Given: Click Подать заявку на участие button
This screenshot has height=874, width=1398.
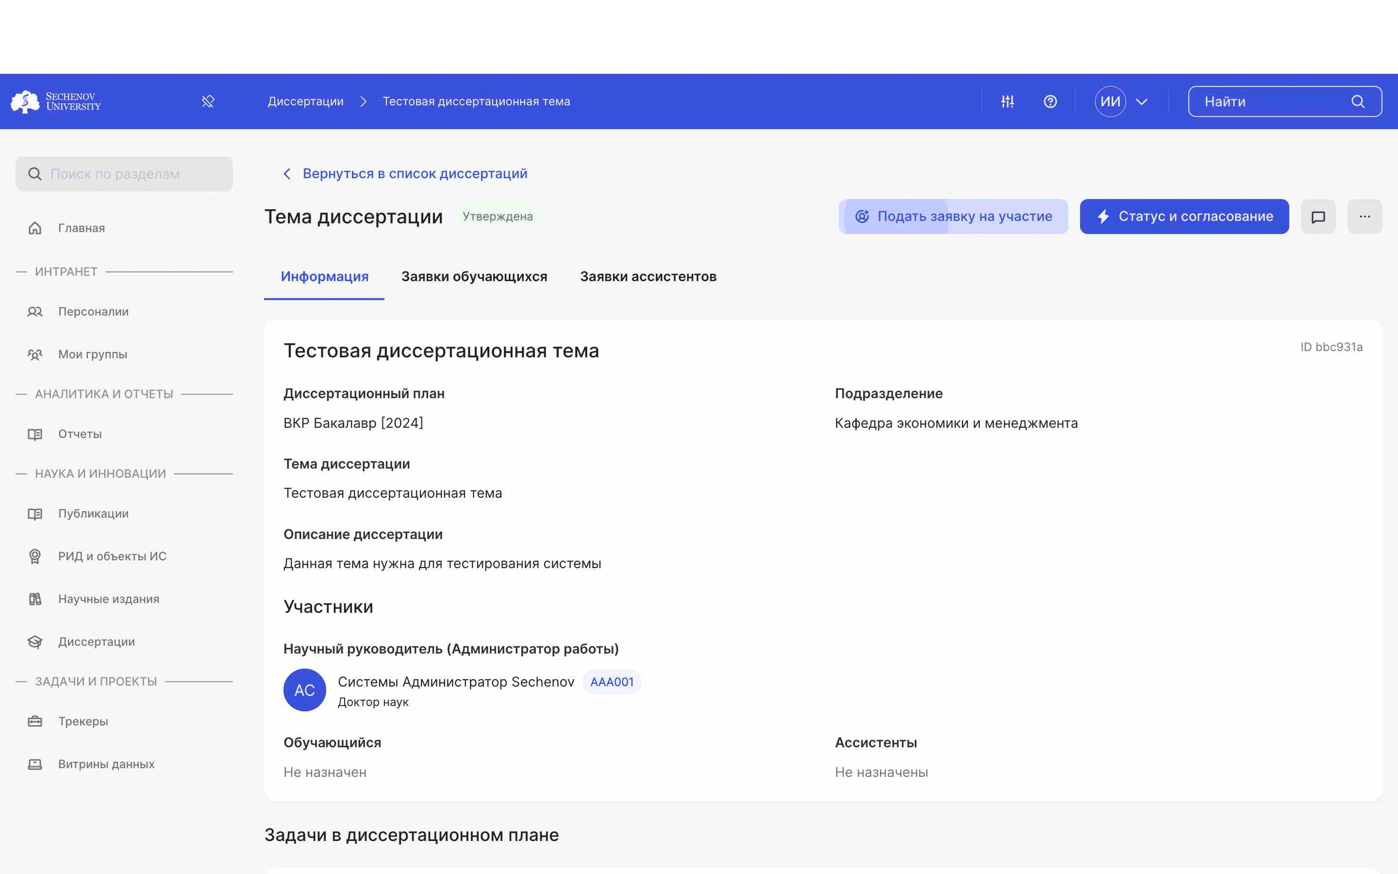Looking at the screenshot, I should pyautogui.click(x=953, y=216).
